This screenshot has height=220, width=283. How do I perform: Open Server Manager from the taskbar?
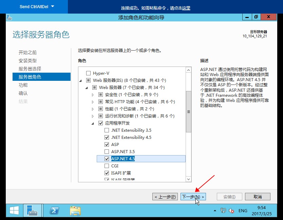coord(32,210)
